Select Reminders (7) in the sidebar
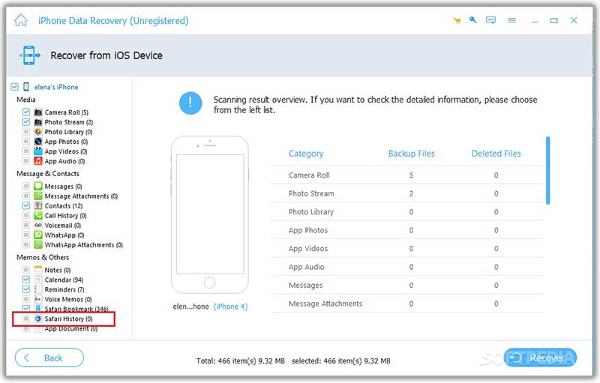This screenshot has width=600, height=383. [64, 290]
